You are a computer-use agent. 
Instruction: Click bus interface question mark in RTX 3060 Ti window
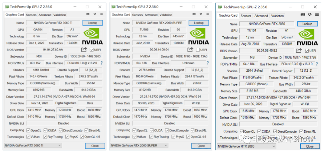pos(101,63)
